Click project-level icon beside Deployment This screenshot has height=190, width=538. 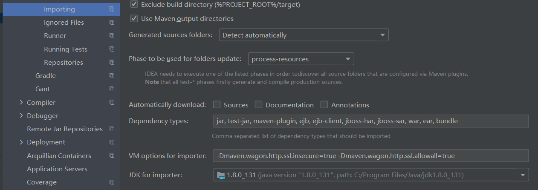pos(112,142)
